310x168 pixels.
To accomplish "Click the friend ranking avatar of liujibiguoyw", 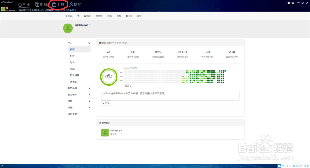I will [x=105, y=133].
